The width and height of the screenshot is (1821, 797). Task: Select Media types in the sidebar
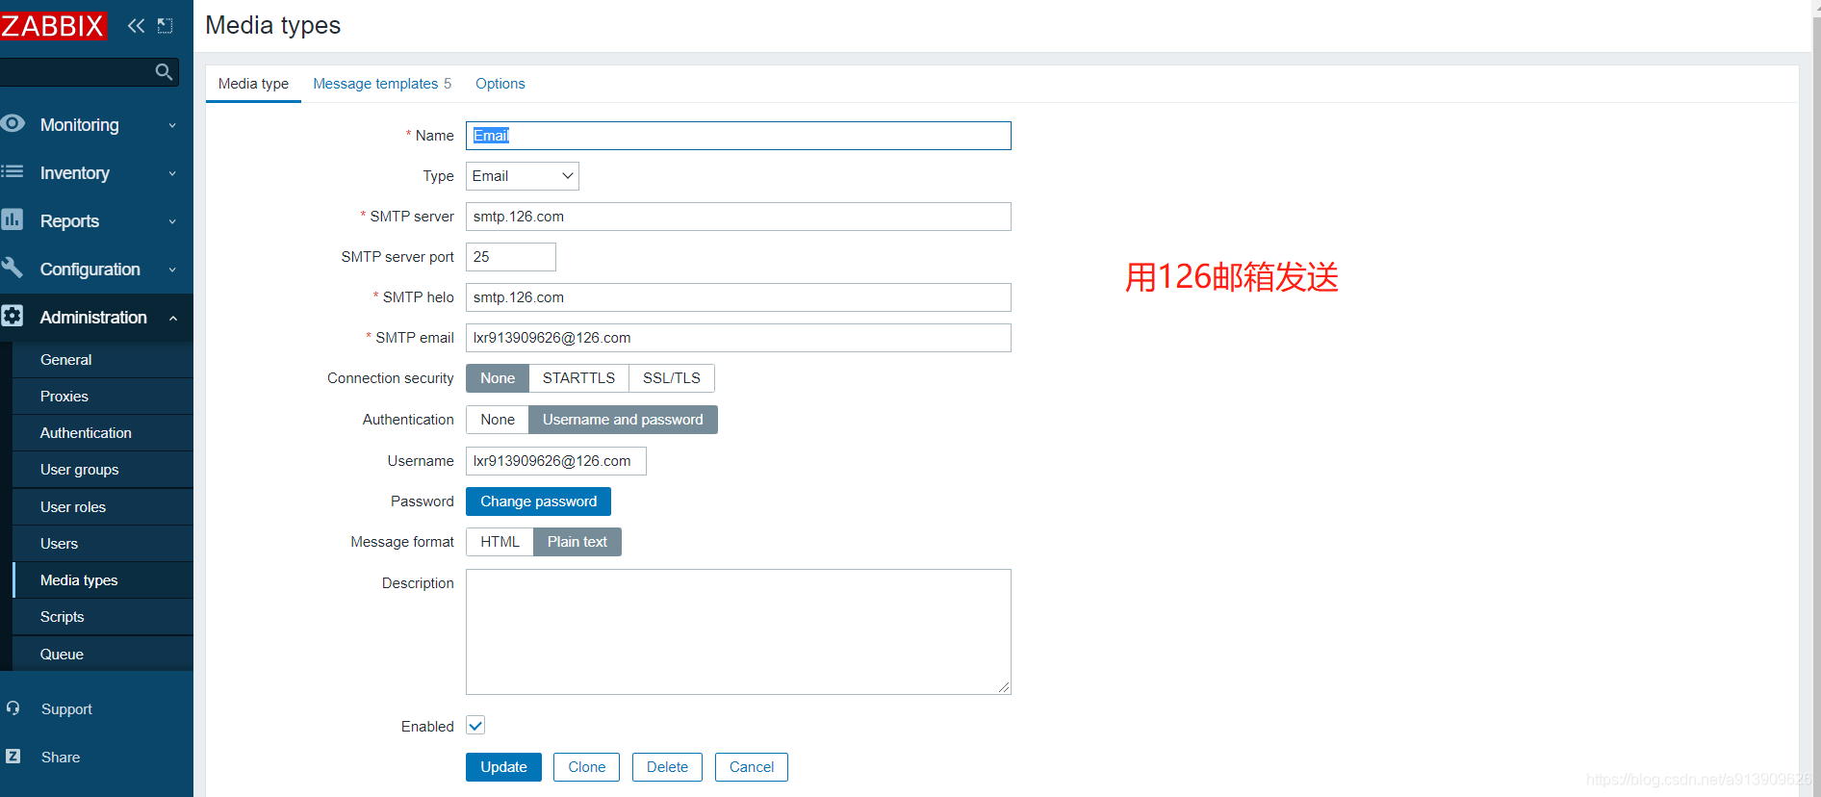point(103,580)
